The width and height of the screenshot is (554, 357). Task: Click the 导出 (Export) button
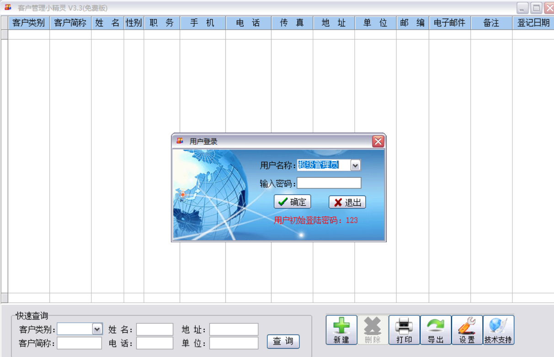point(436,330)
